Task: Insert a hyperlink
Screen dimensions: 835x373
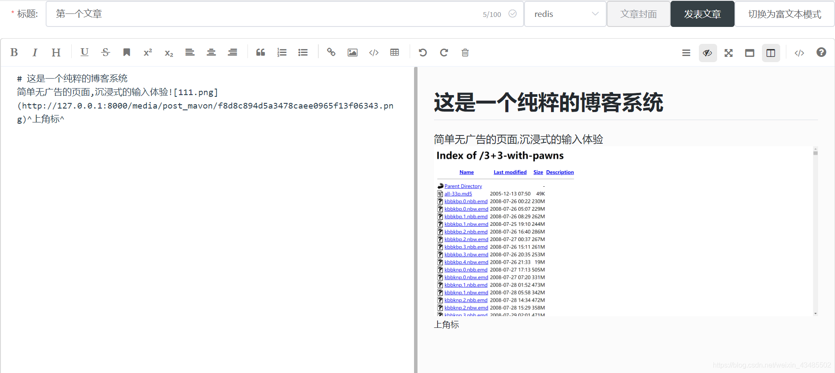Action: [x=331, y=53]
